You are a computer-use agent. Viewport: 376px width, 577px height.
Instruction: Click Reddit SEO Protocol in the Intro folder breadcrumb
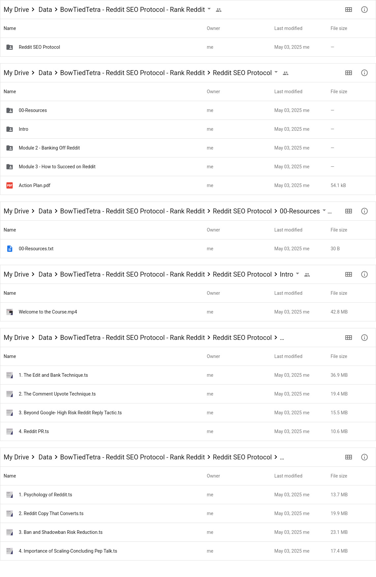[x=242, y=274]
